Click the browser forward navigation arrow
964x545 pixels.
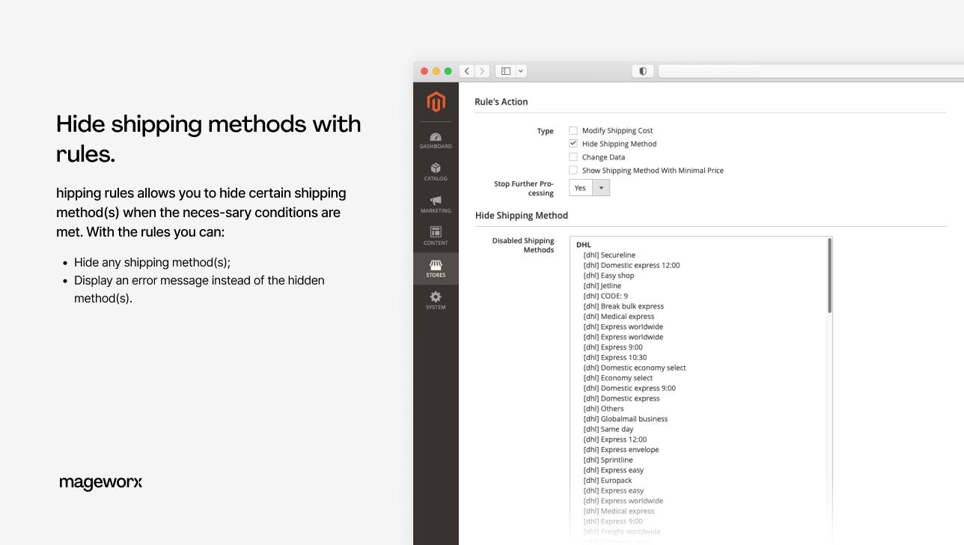click(482, 70)
